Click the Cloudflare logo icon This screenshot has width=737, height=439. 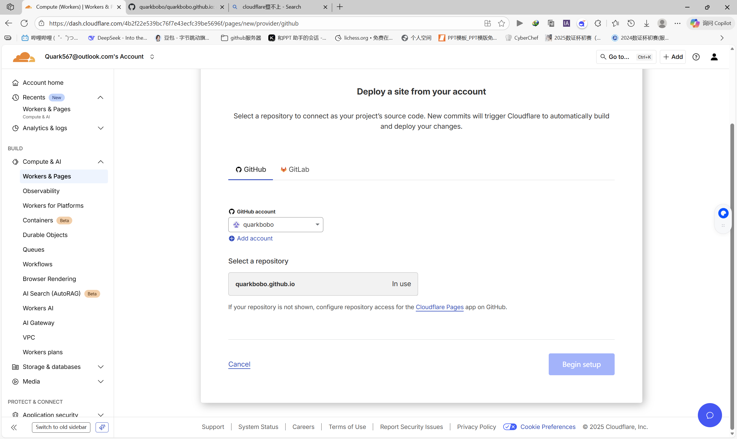pos(24,57)
